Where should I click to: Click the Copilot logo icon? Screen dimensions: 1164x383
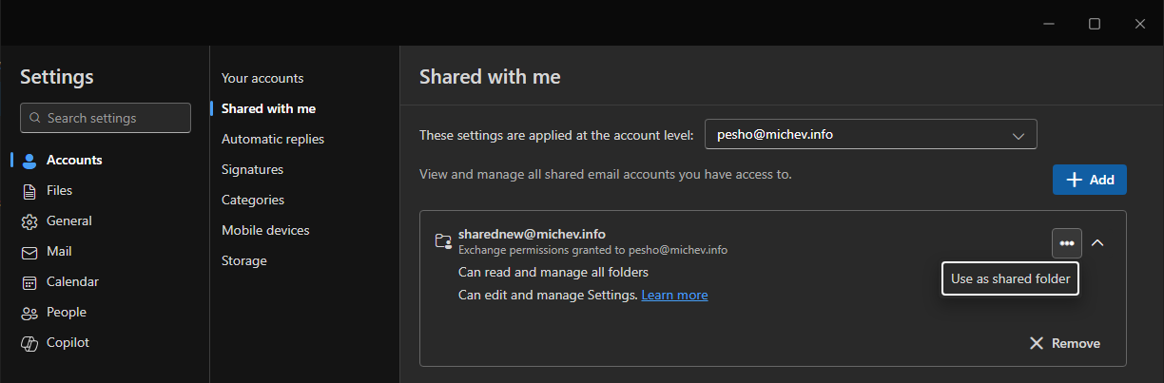click(29, 343)
